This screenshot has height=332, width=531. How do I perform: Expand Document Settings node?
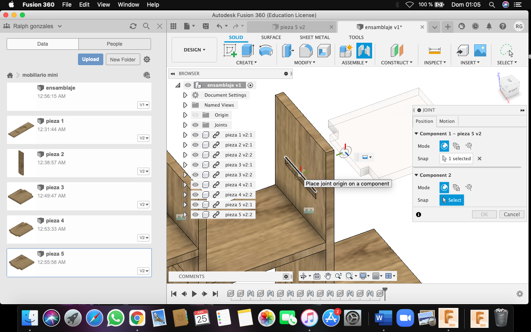click(x=185, y=95)
